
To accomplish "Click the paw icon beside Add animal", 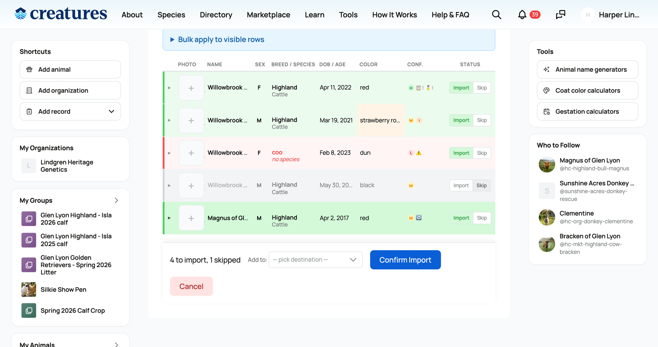I will [29, 69].
